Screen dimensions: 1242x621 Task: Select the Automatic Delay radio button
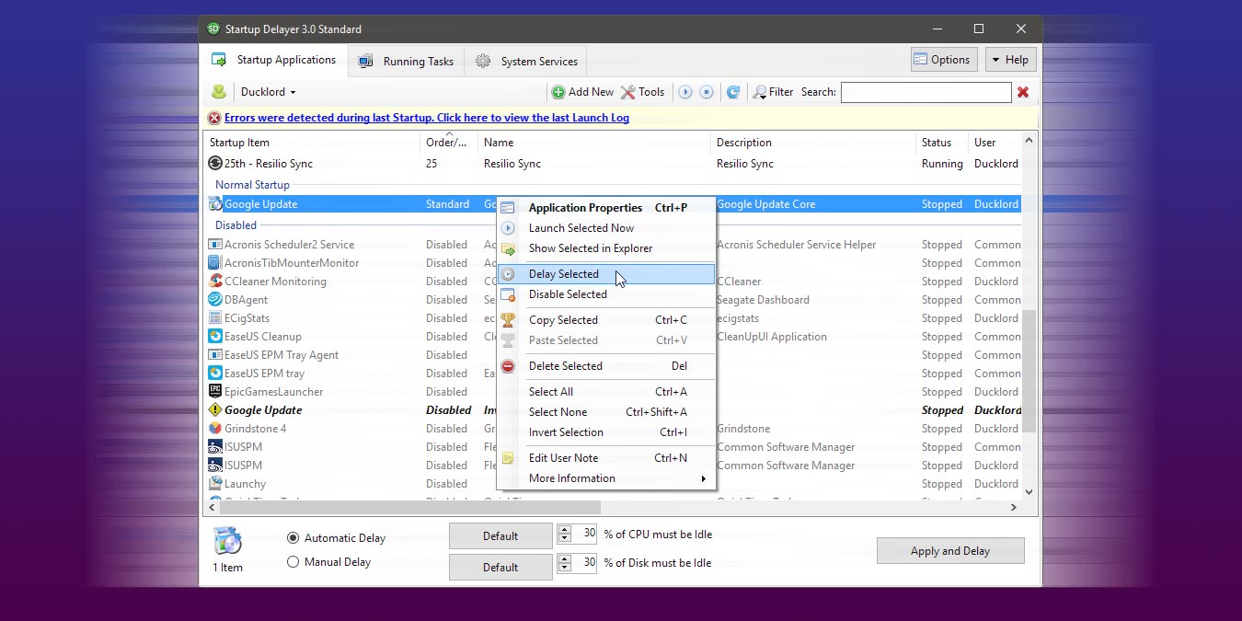(293, 537)
